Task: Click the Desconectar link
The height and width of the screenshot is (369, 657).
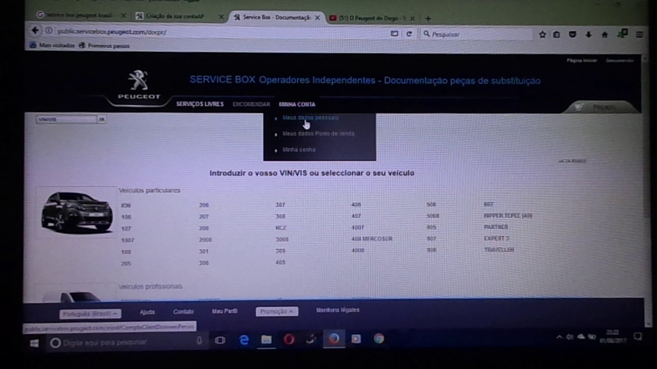Action: [620, 60]
